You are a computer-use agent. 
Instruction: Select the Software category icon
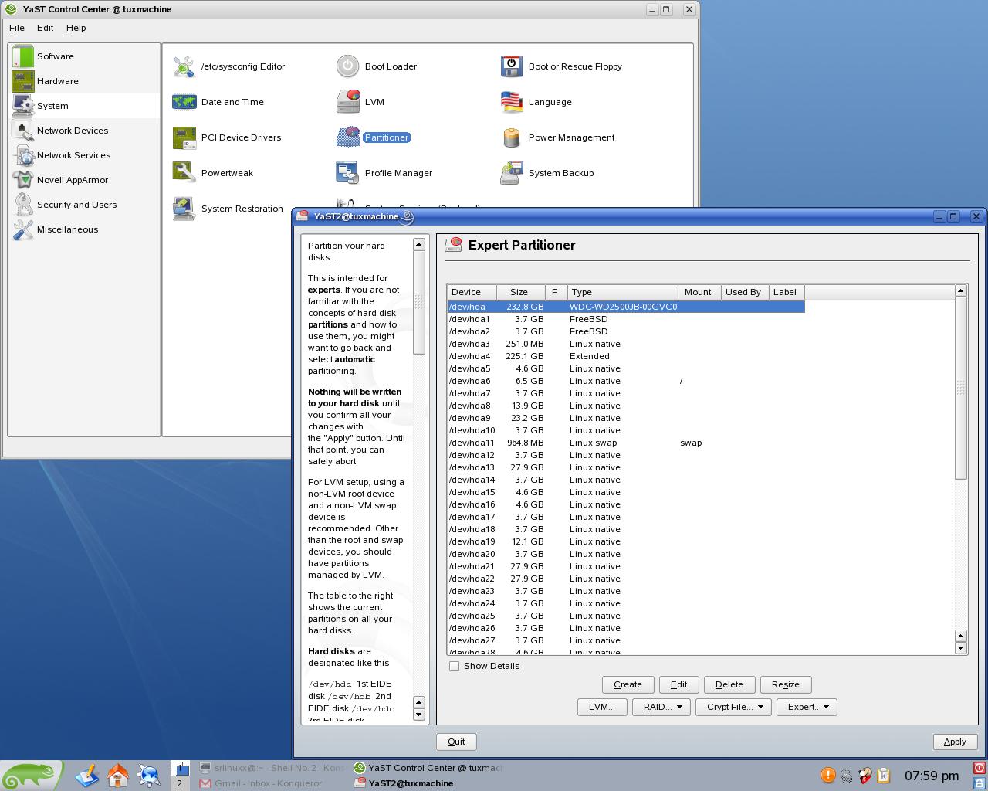click(x=23, y=56)
